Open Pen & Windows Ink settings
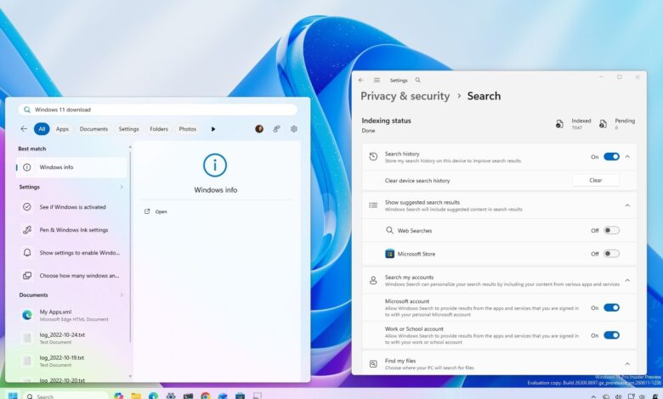 click(71, 230)
